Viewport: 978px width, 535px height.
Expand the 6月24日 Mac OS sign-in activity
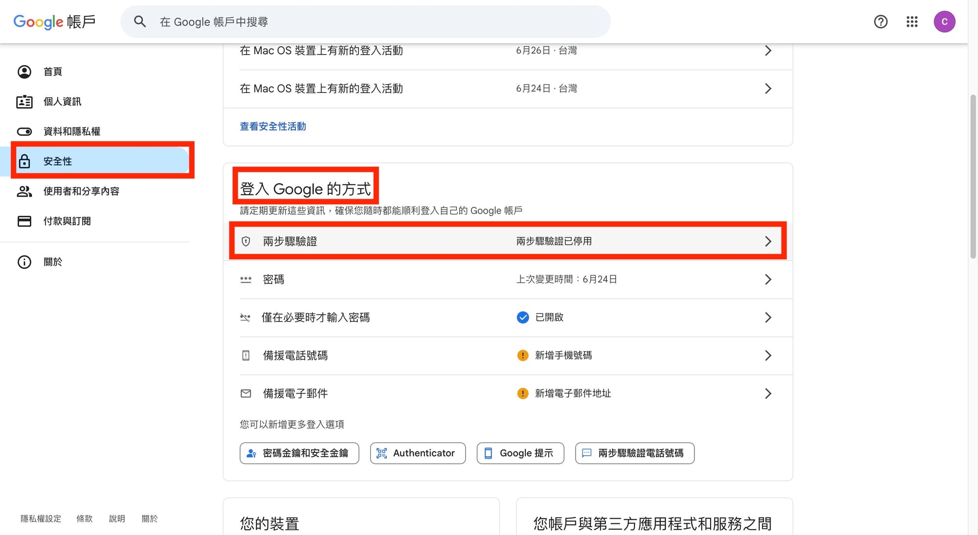pyautogui.click(x=768, y=89)
